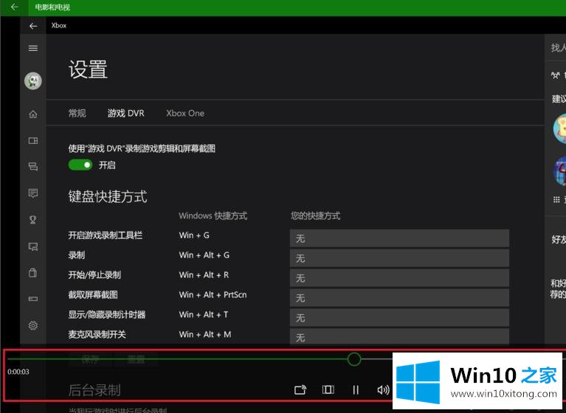This screenshot has height=413, width=566.
Task: Toggle the aspect ratio button
Action: point(328,389)
